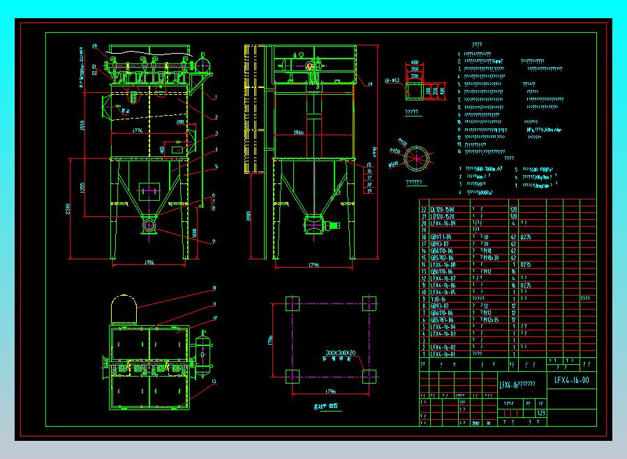Click the LFX4-16-00 drawing number in title block
Screen dimensions: 627x459
[x=571, y=380]
